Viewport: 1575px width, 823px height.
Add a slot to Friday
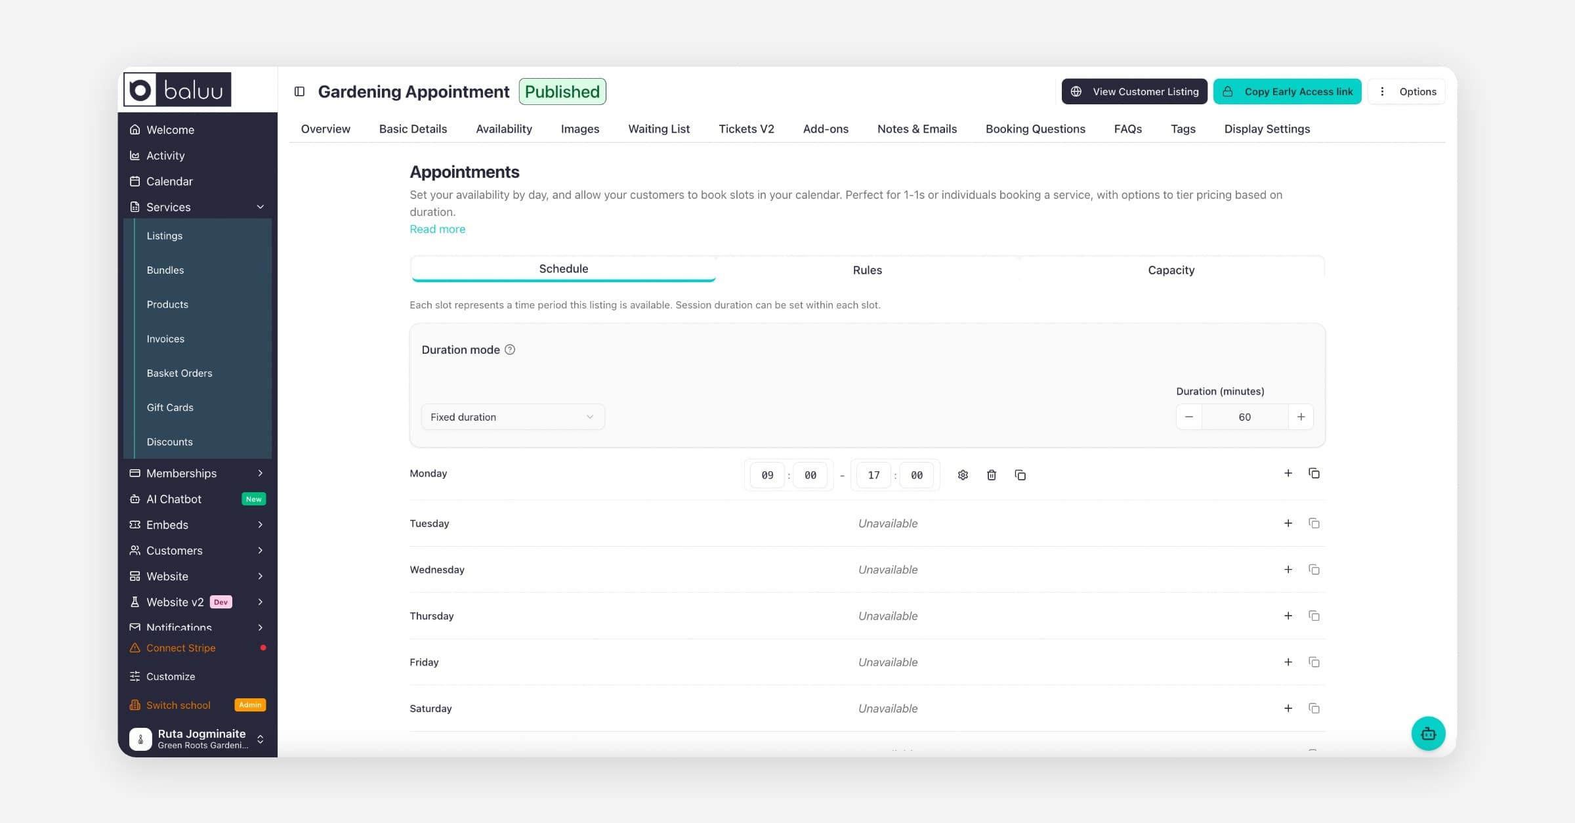click(x=1288, y=662)
